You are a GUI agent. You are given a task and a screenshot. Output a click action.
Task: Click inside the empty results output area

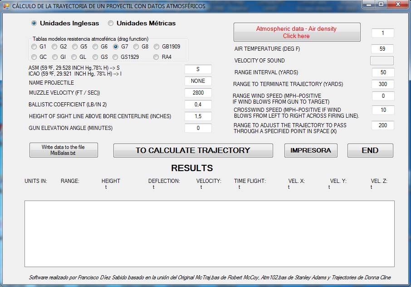click(x=209, y=234)
